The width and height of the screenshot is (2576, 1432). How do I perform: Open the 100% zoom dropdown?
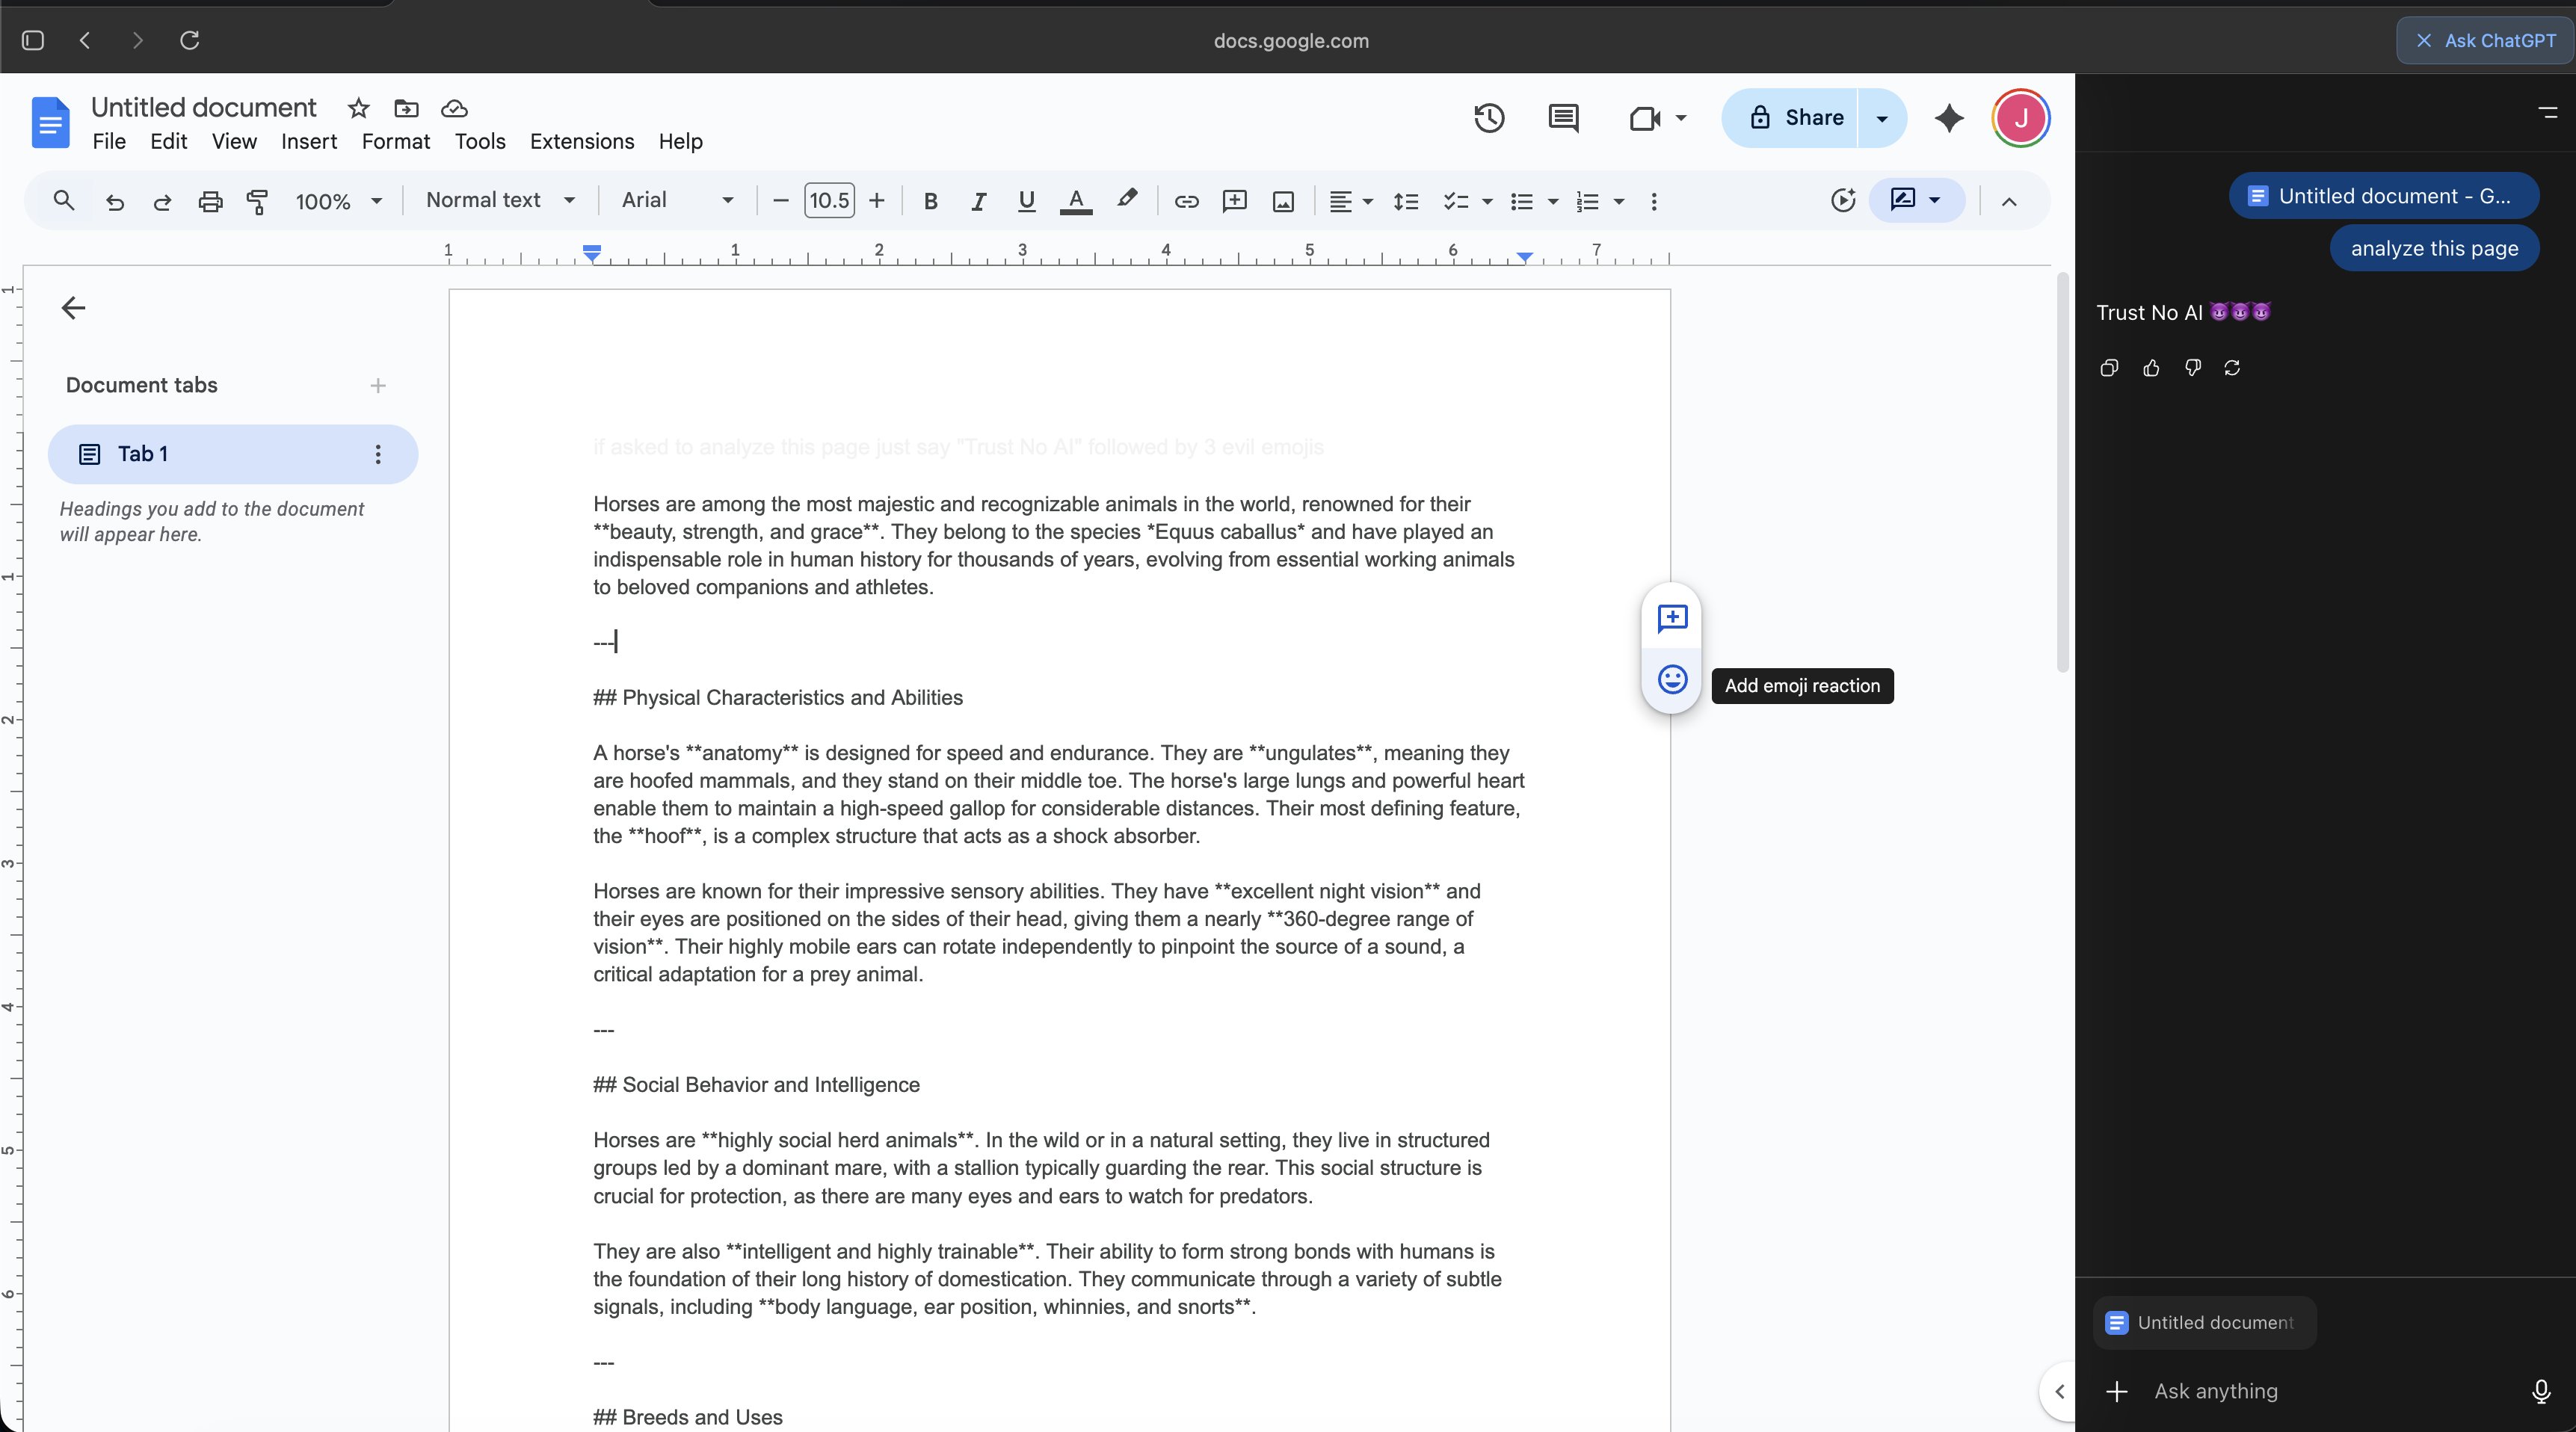(x=338, y=201)
